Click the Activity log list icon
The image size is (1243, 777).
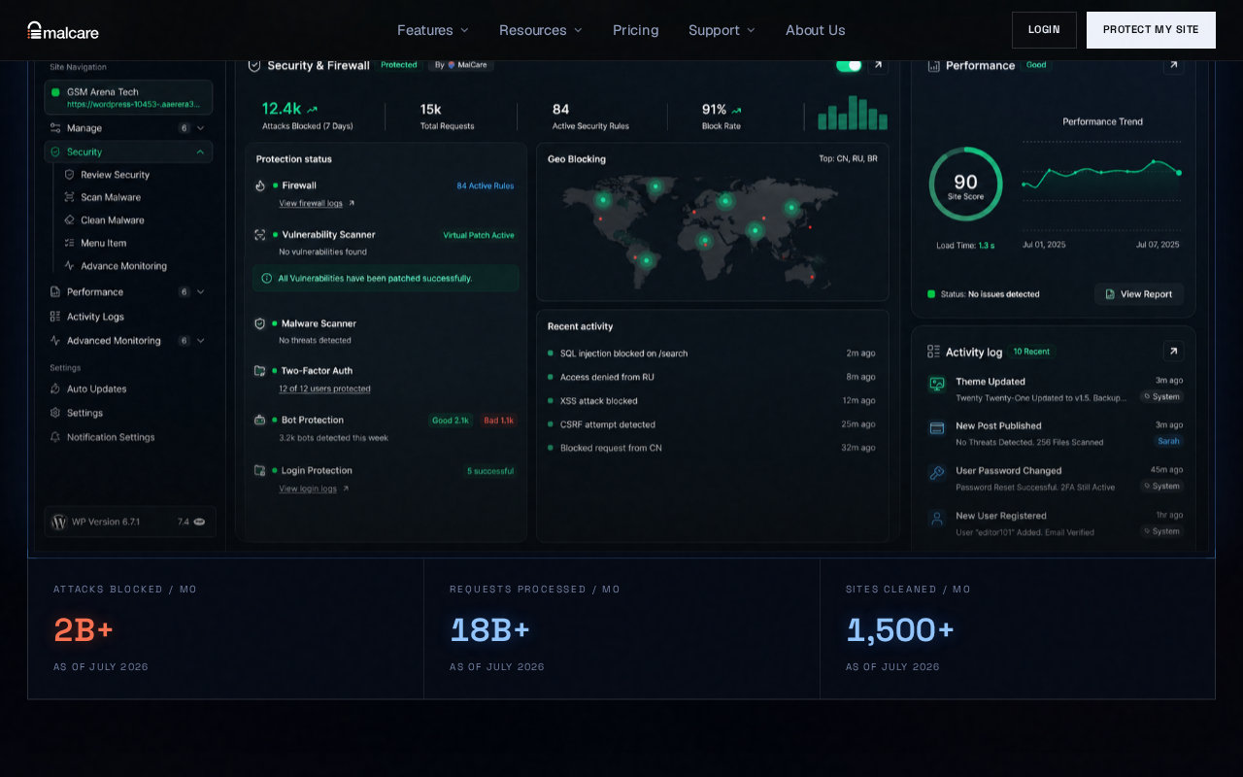coord(934,352)
